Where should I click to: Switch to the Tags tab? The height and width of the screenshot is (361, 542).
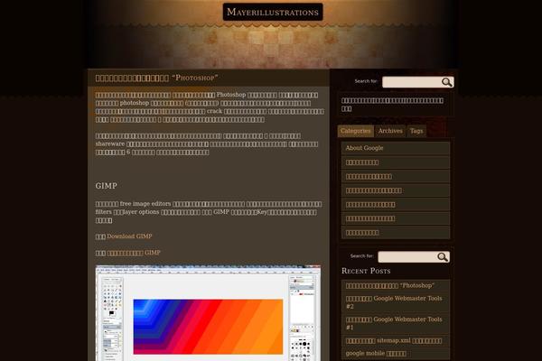pos(416,131)
